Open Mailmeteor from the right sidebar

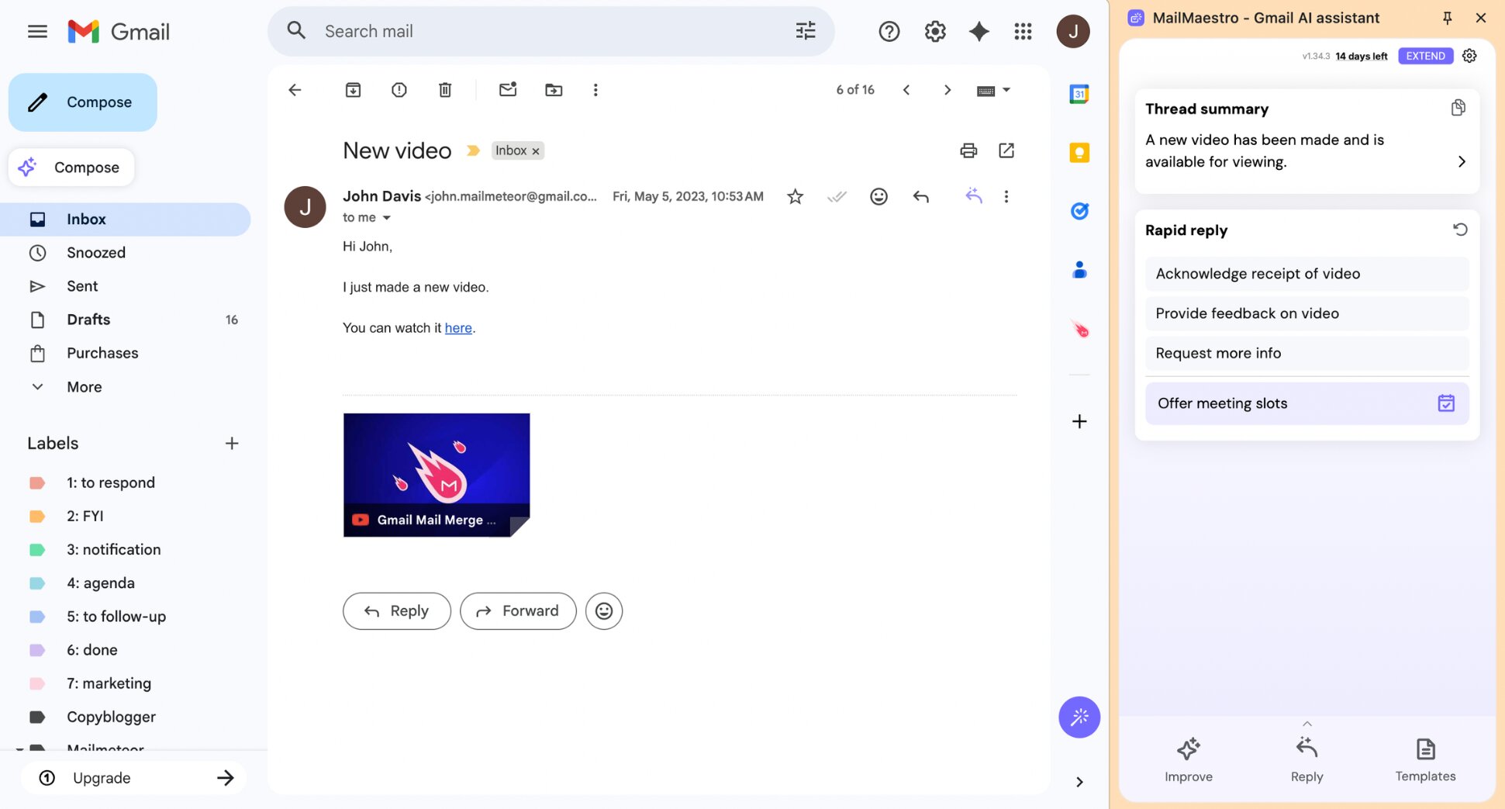click(x=1079, y=329)
